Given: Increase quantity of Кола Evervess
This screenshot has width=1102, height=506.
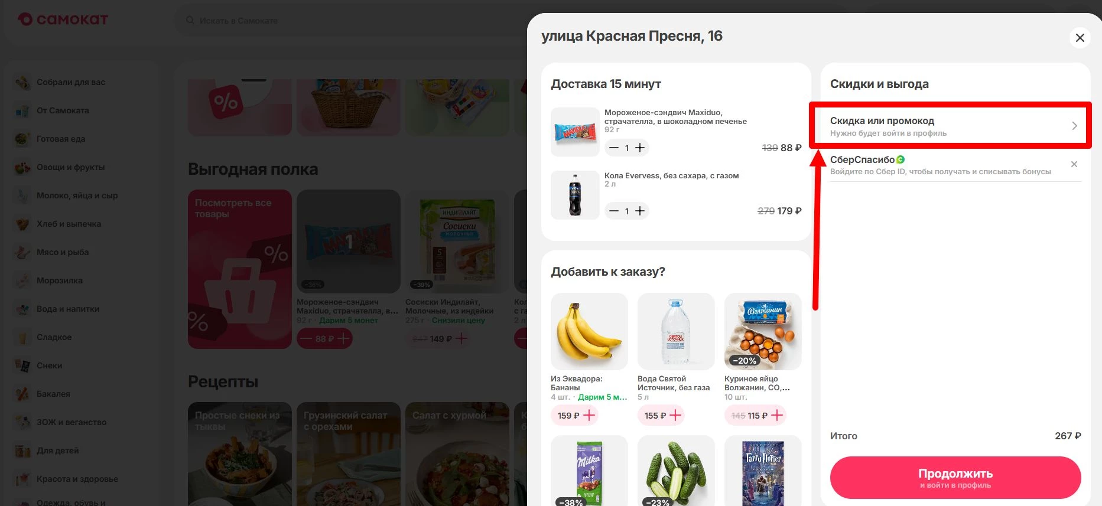Looking at the screenshot, I should 640,211.
